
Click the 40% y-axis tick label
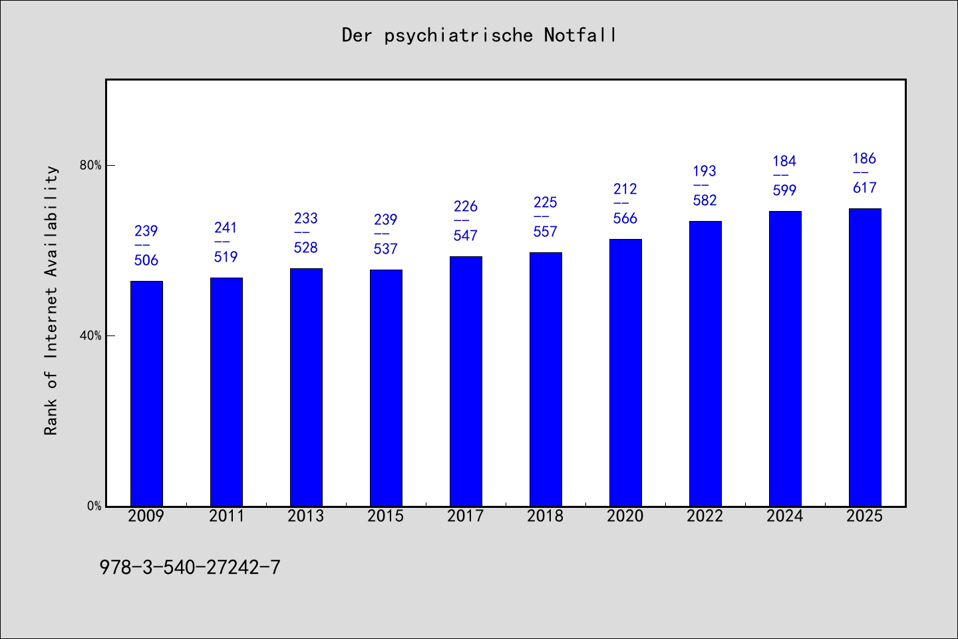(x=91, y=335)
